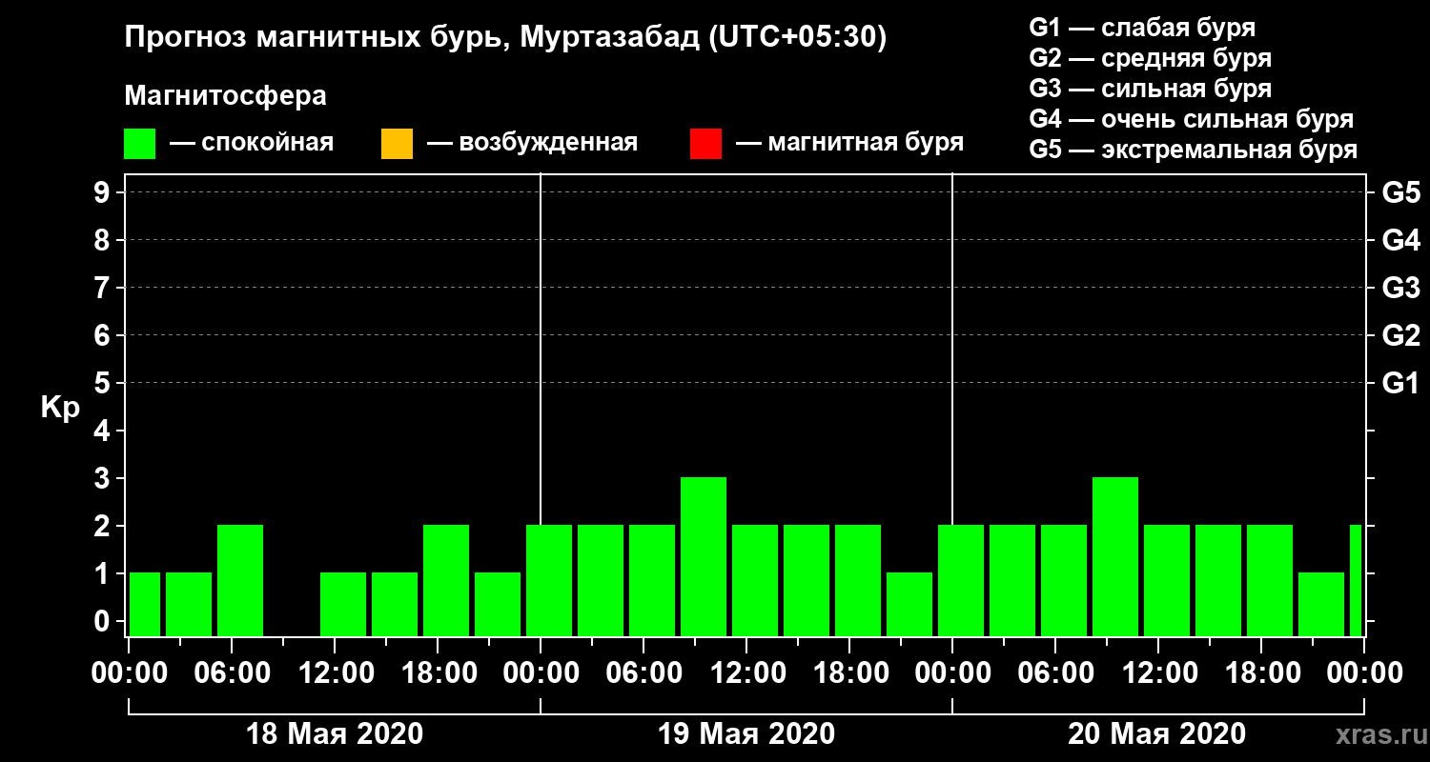Image resolution: width=1430 pixels, height=762 pixels.
Task: Click the 12:00 time label under 19 May
Action: [746, 672]
